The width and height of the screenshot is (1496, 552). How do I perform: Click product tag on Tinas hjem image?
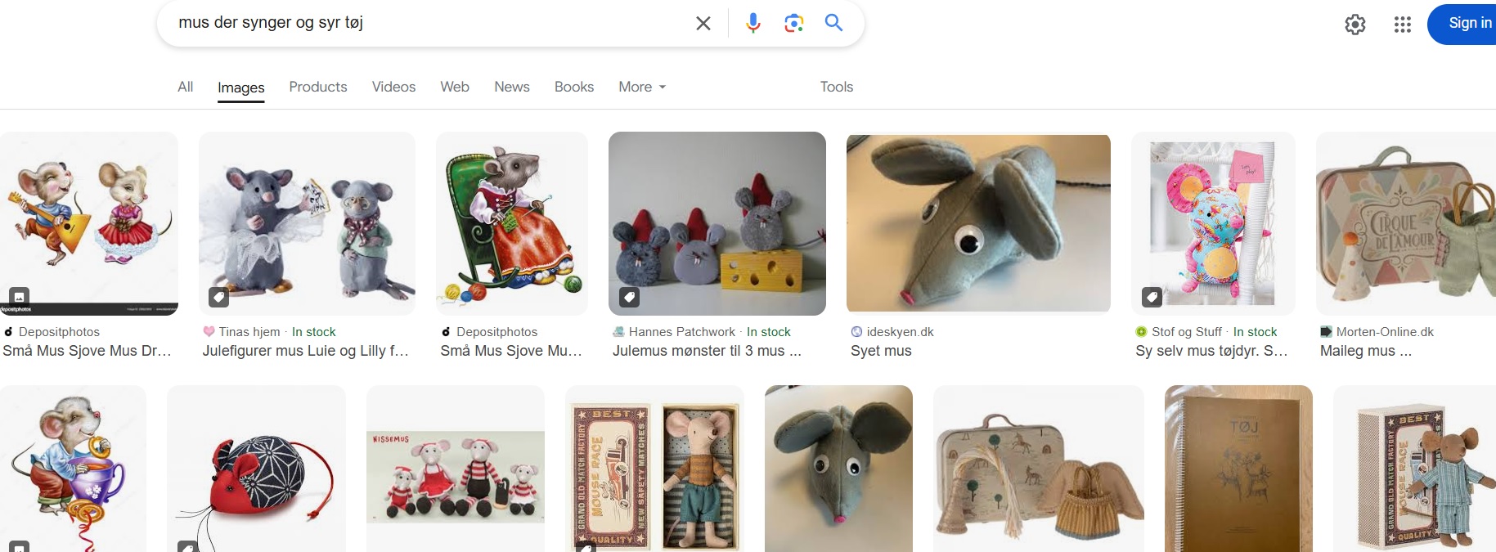(218, 297)
